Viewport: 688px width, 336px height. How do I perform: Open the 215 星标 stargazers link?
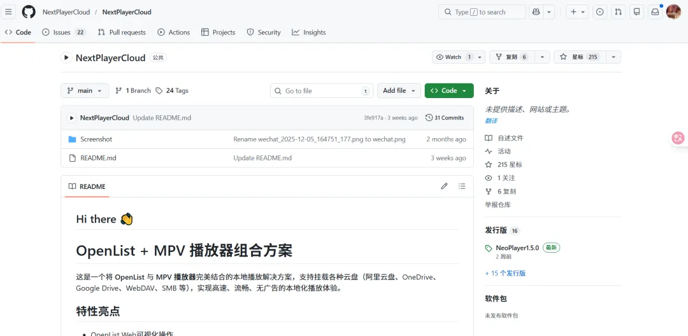pos(504,165)
